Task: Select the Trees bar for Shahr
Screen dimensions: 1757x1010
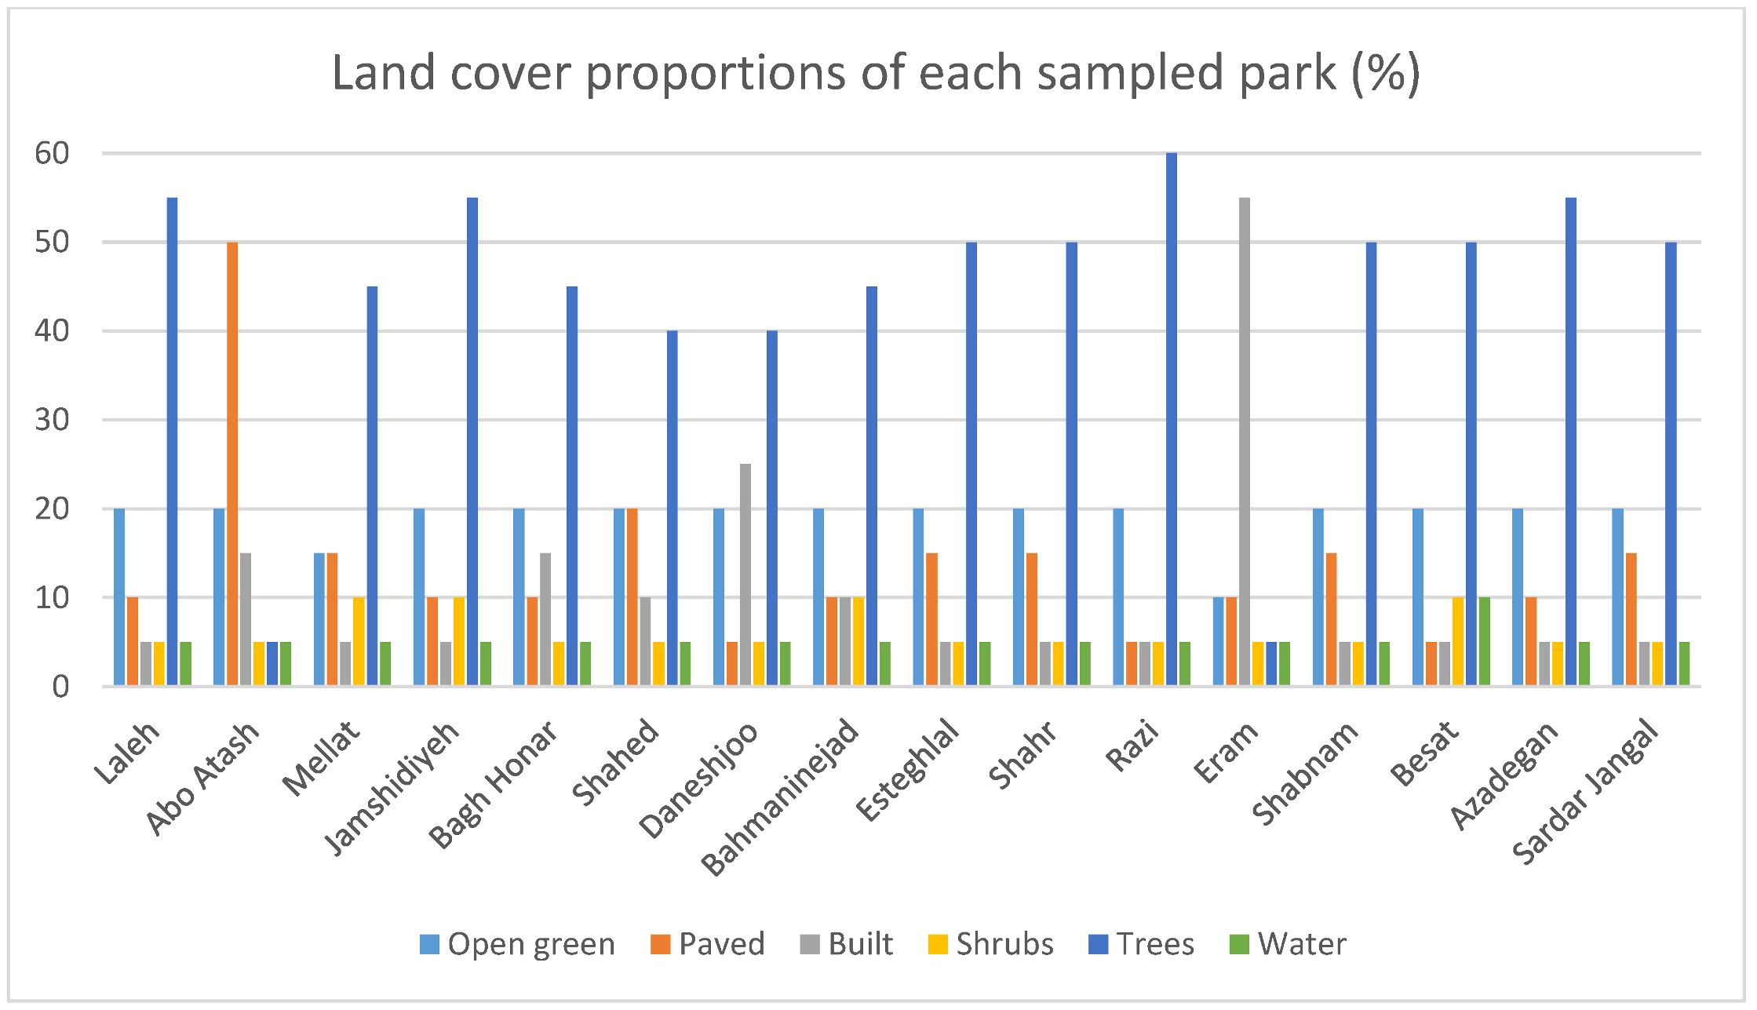Action: (1072, 464)
